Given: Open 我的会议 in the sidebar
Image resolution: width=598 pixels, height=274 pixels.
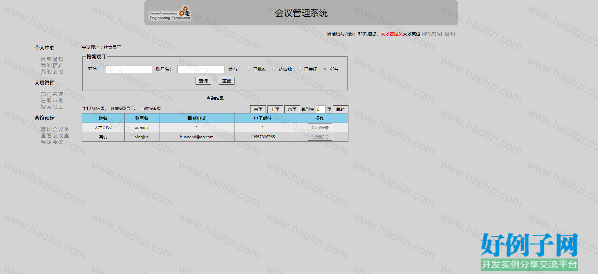Looking at the screenshot, I should click(x=52, y=71).
